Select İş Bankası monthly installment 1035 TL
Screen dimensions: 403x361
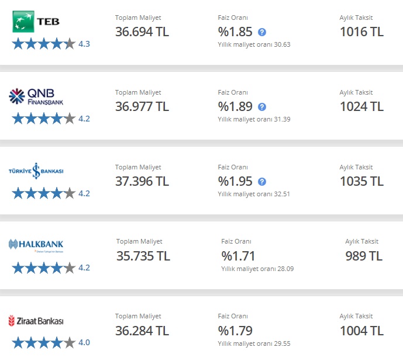point(361,181)
